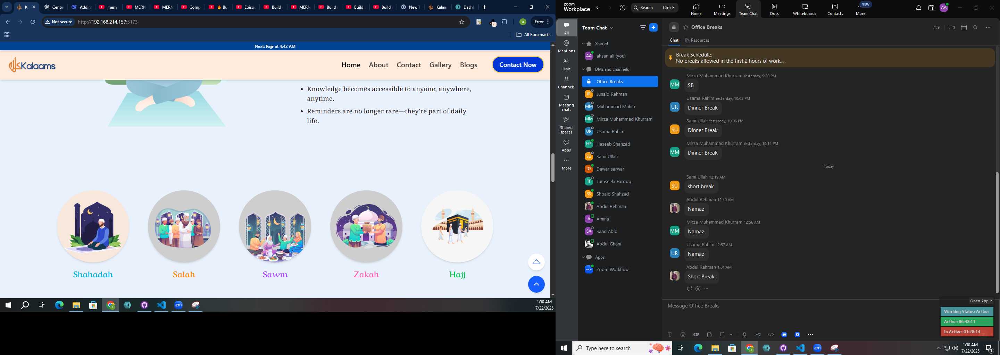Collapse the Starred section
The width and height of the screenshot is (1000, 355).
583,44
